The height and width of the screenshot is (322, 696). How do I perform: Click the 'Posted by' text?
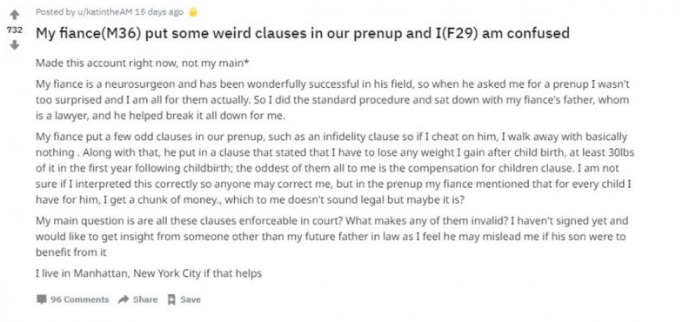pyautogui.click(x=56, y=12)
